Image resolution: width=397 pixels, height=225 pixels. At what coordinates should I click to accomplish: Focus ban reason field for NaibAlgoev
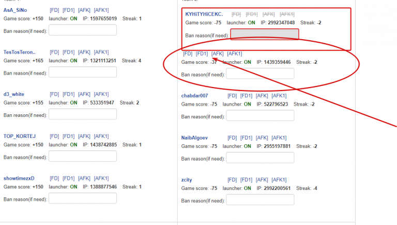261,158
